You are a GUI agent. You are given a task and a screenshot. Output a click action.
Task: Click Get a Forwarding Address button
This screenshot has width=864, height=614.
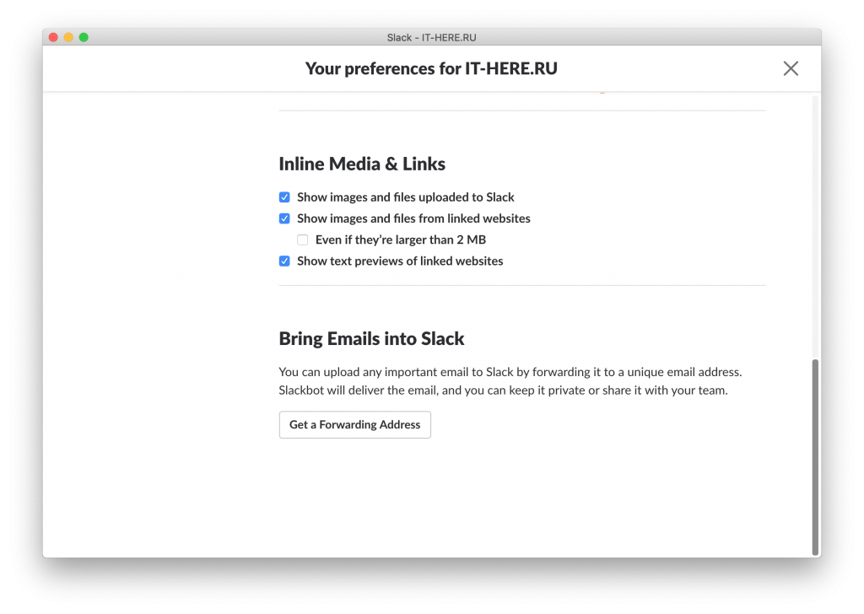355,424
